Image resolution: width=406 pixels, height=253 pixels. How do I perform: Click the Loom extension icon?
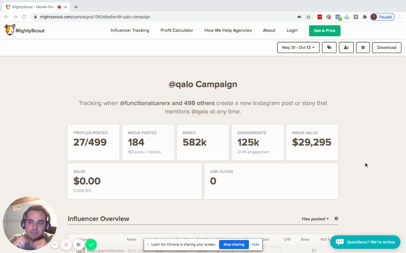point(328,17)
